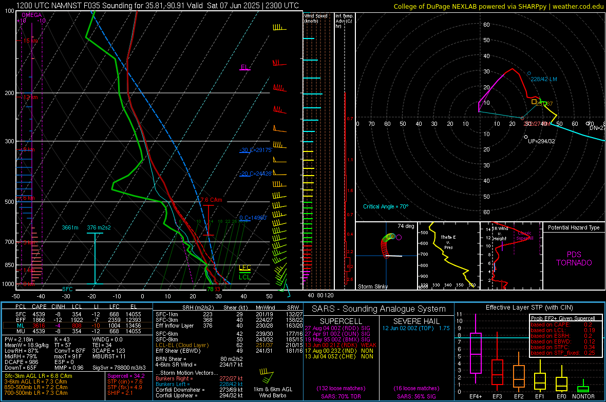This screenshot has width=606, height=402.
Task: Click the Bunkers Left = 228/42 kt line
Action: pos(199,384)
